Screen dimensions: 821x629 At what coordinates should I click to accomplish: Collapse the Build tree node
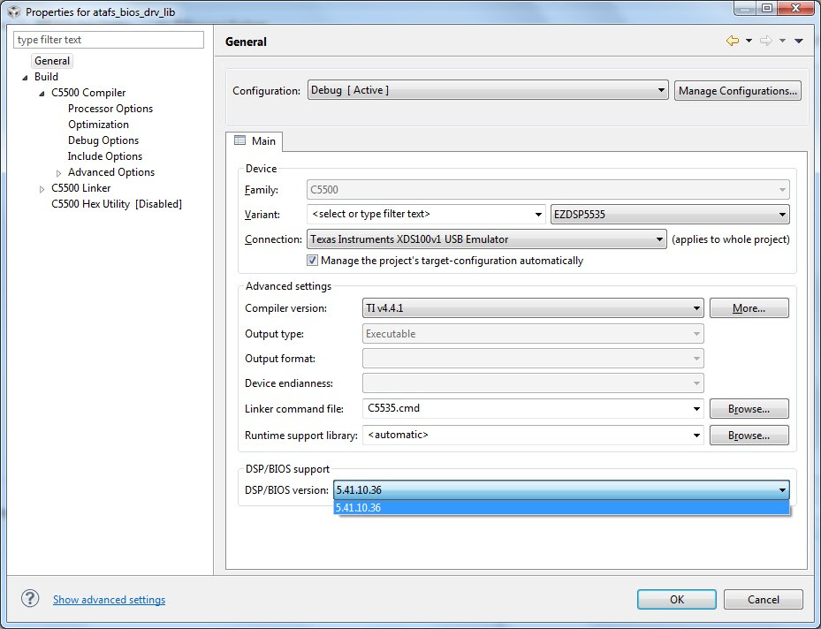(x=25, y=78)
